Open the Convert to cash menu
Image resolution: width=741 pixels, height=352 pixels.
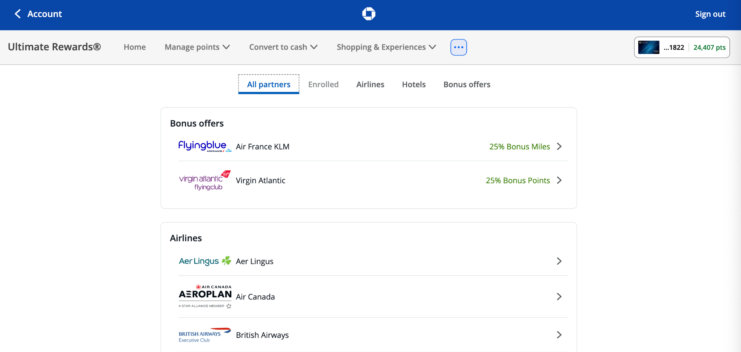[283, 47]
